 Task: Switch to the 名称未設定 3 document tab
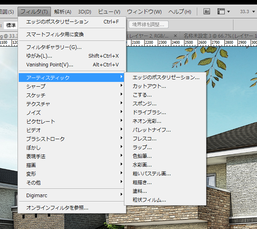[x=217, y=36]
